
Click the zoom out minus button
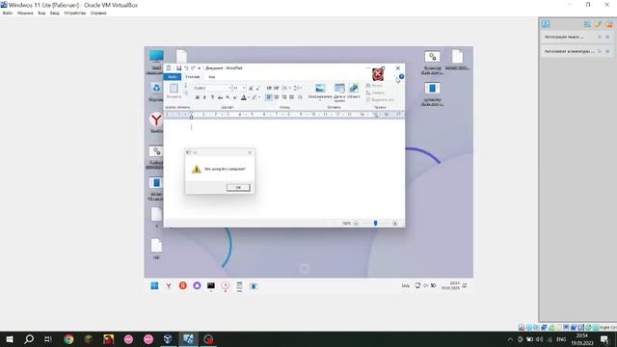pos(356,223)
